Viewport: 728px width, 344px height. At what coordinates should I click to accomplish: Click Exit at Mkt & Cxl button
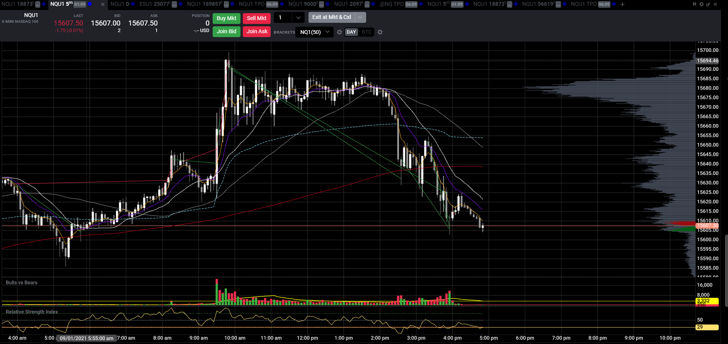[332, 17]
